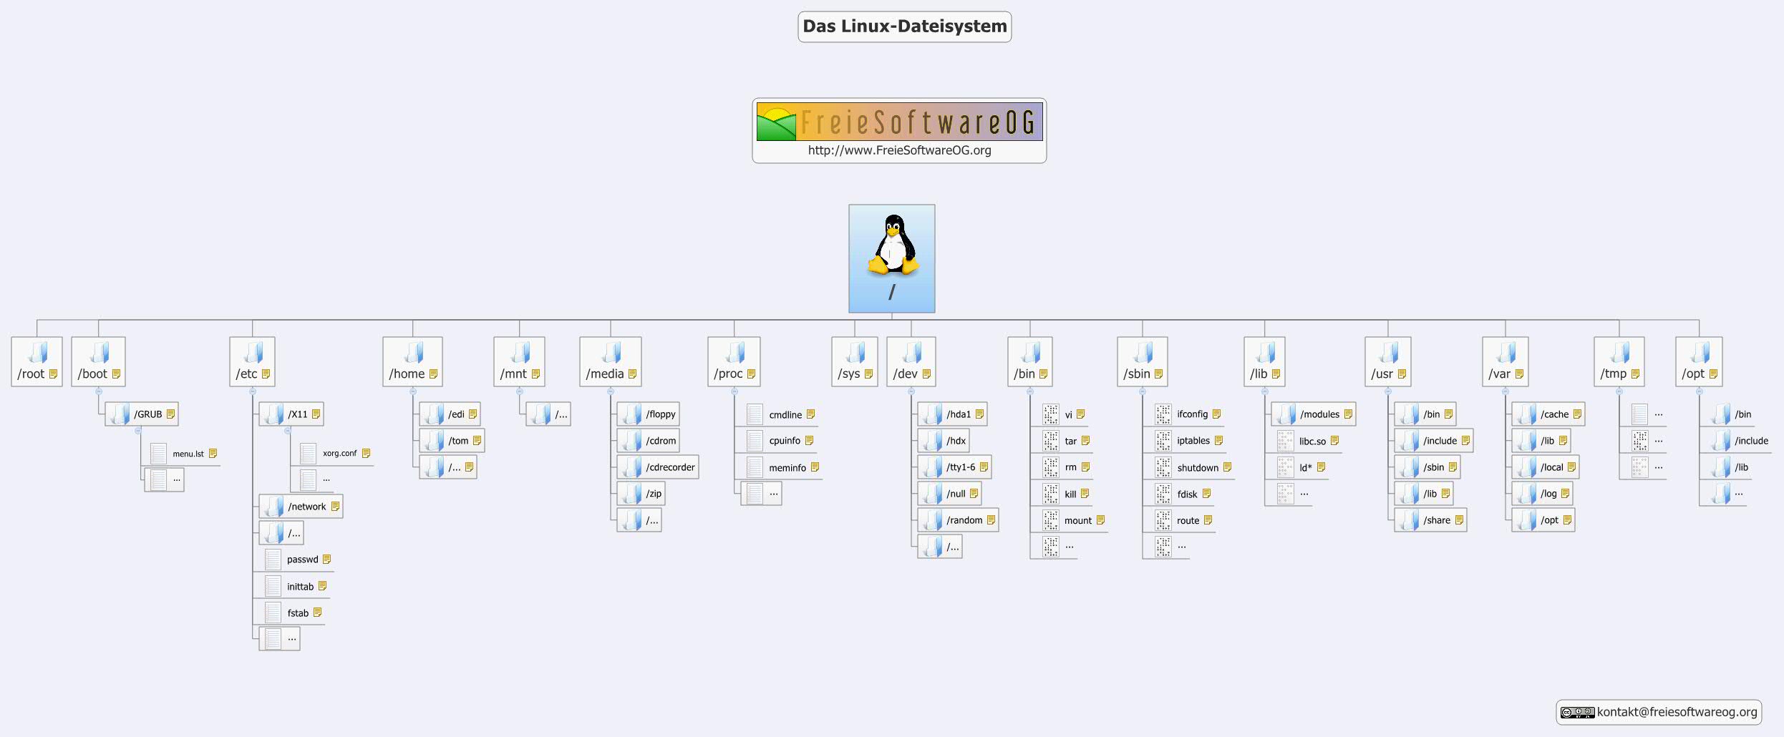1784x737 pixels.
Task: Collapse the /GRUB branch toggle circle
Action: tap(138, 431)
